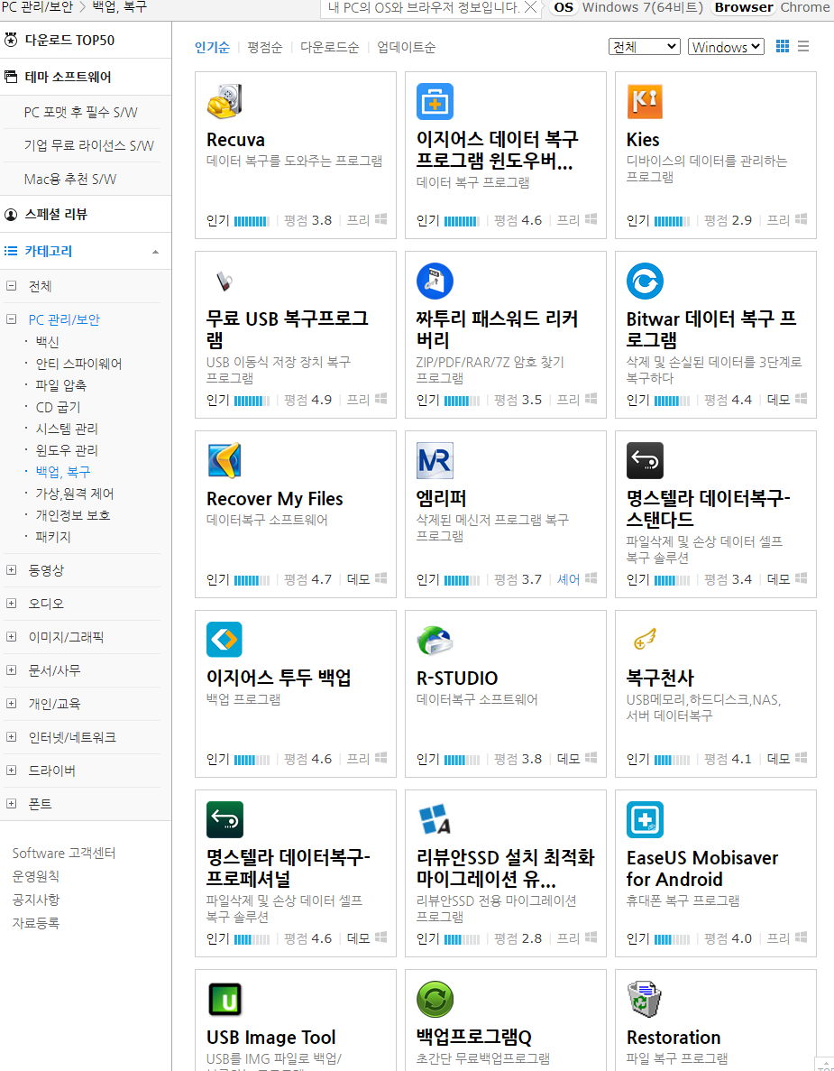Click the Recuva title link
This screenshot has height=1071, width=834.
click(235, 139)
